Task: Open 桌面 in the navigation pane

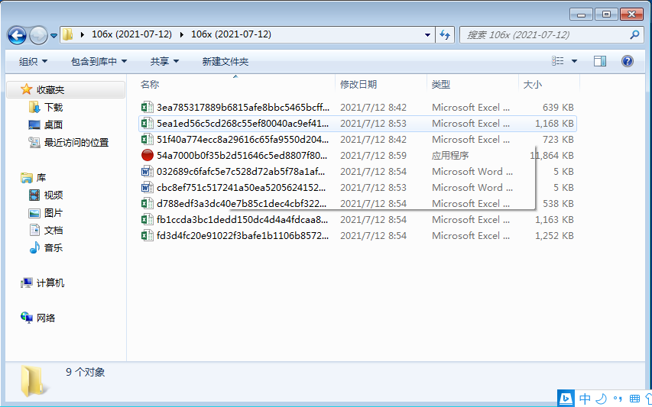Action: (54, 124)
